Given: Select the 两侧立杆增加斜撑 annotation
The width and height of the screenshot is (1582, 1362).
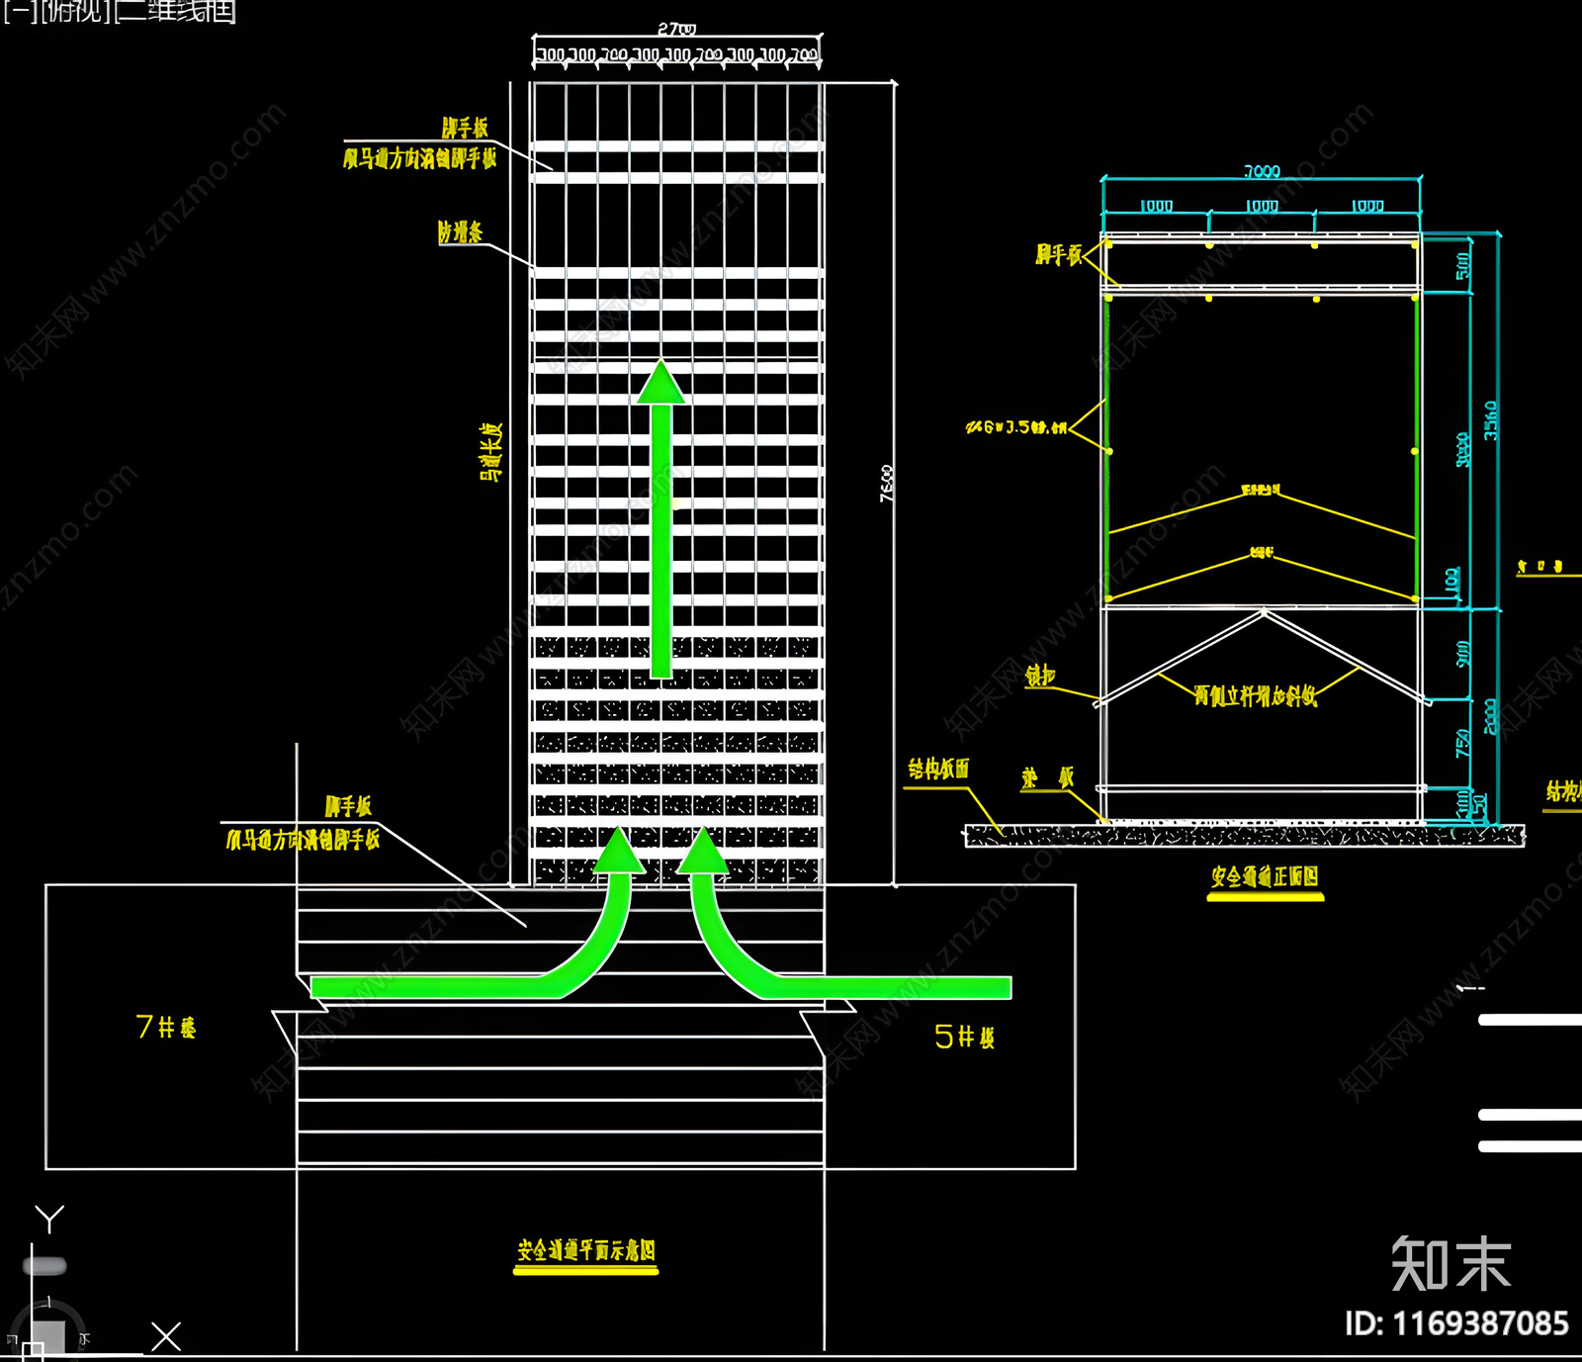Looking at the screenshot, I should coord(1256,695).
